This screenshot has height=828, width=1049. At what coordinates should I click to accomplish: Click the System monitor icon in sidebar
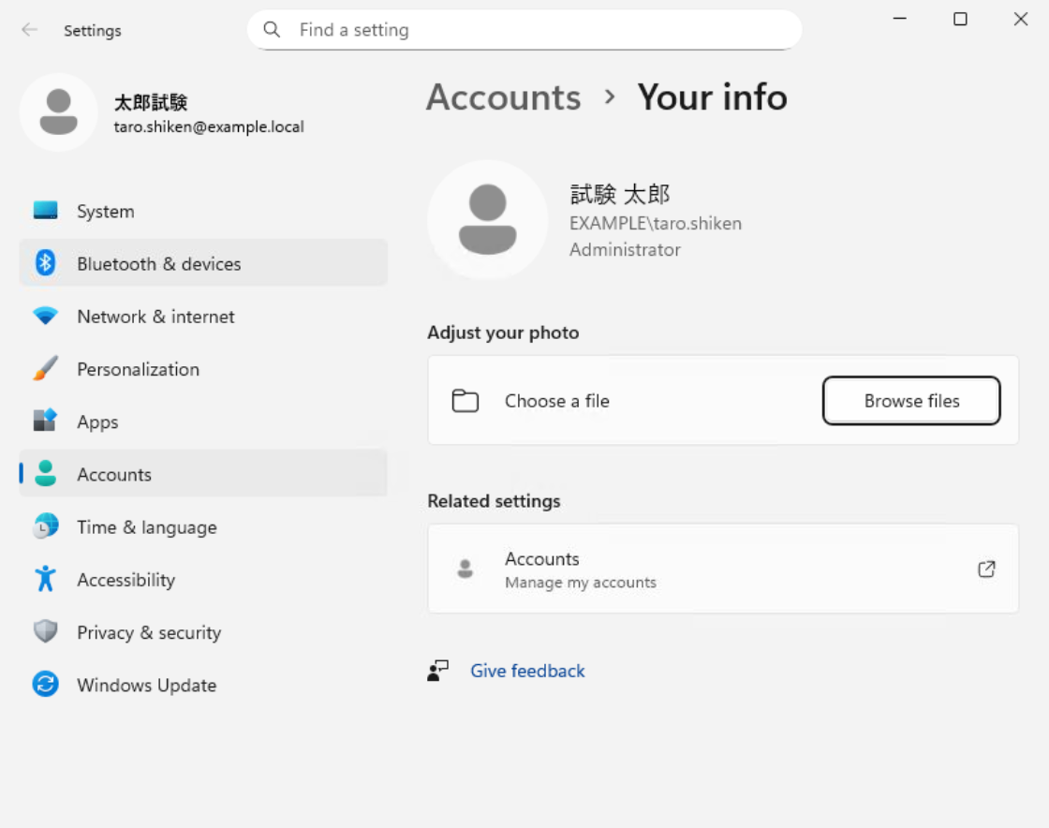[x=45, y=211]
